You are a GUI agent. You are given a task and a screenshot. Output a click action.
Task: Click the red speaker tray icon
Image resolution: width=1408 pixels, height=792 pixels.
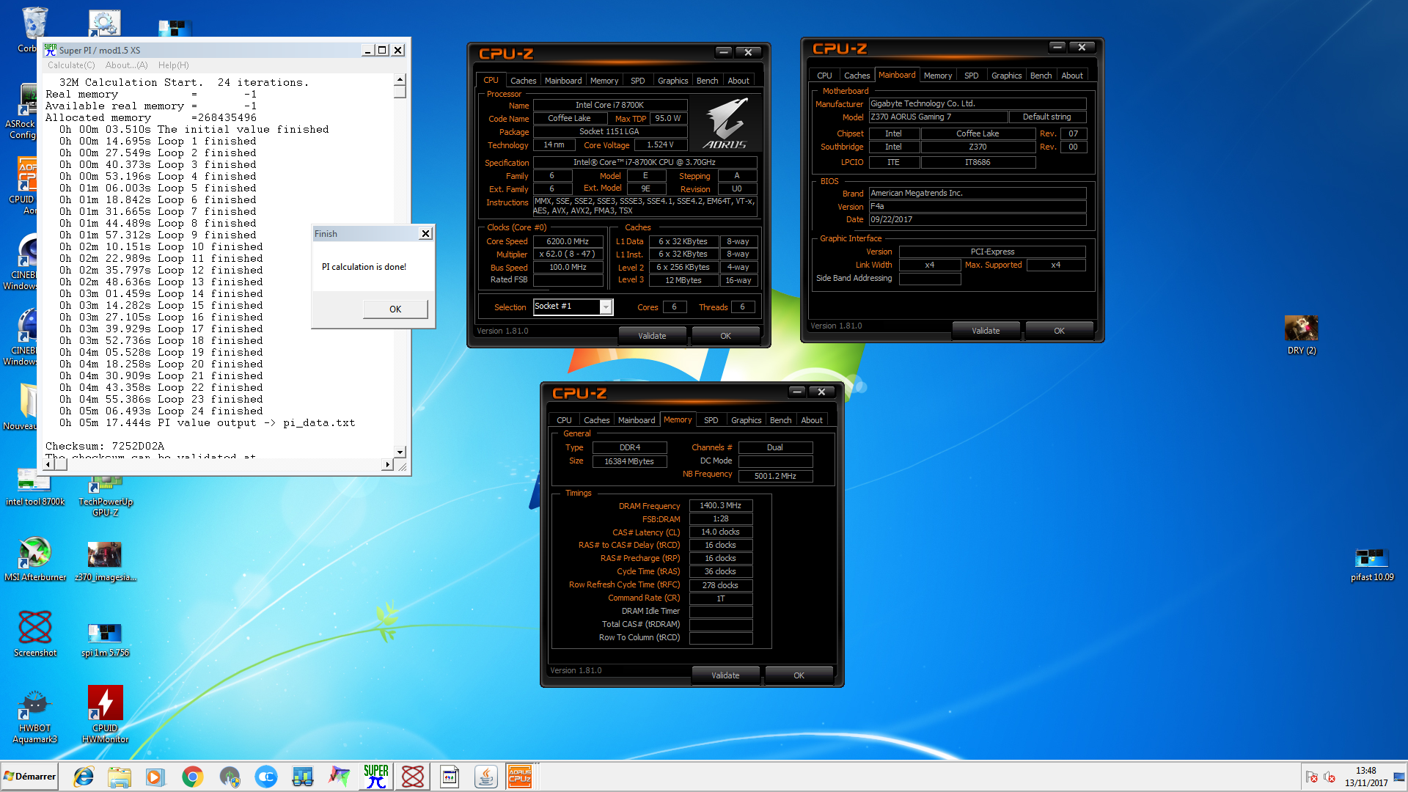[1329, 777]
